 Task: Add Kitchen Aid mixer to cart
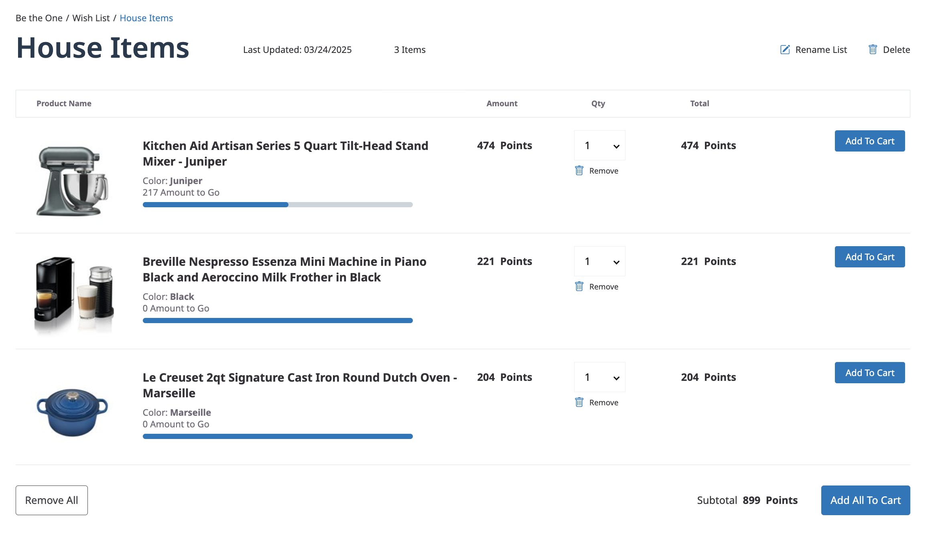(869, 141)
